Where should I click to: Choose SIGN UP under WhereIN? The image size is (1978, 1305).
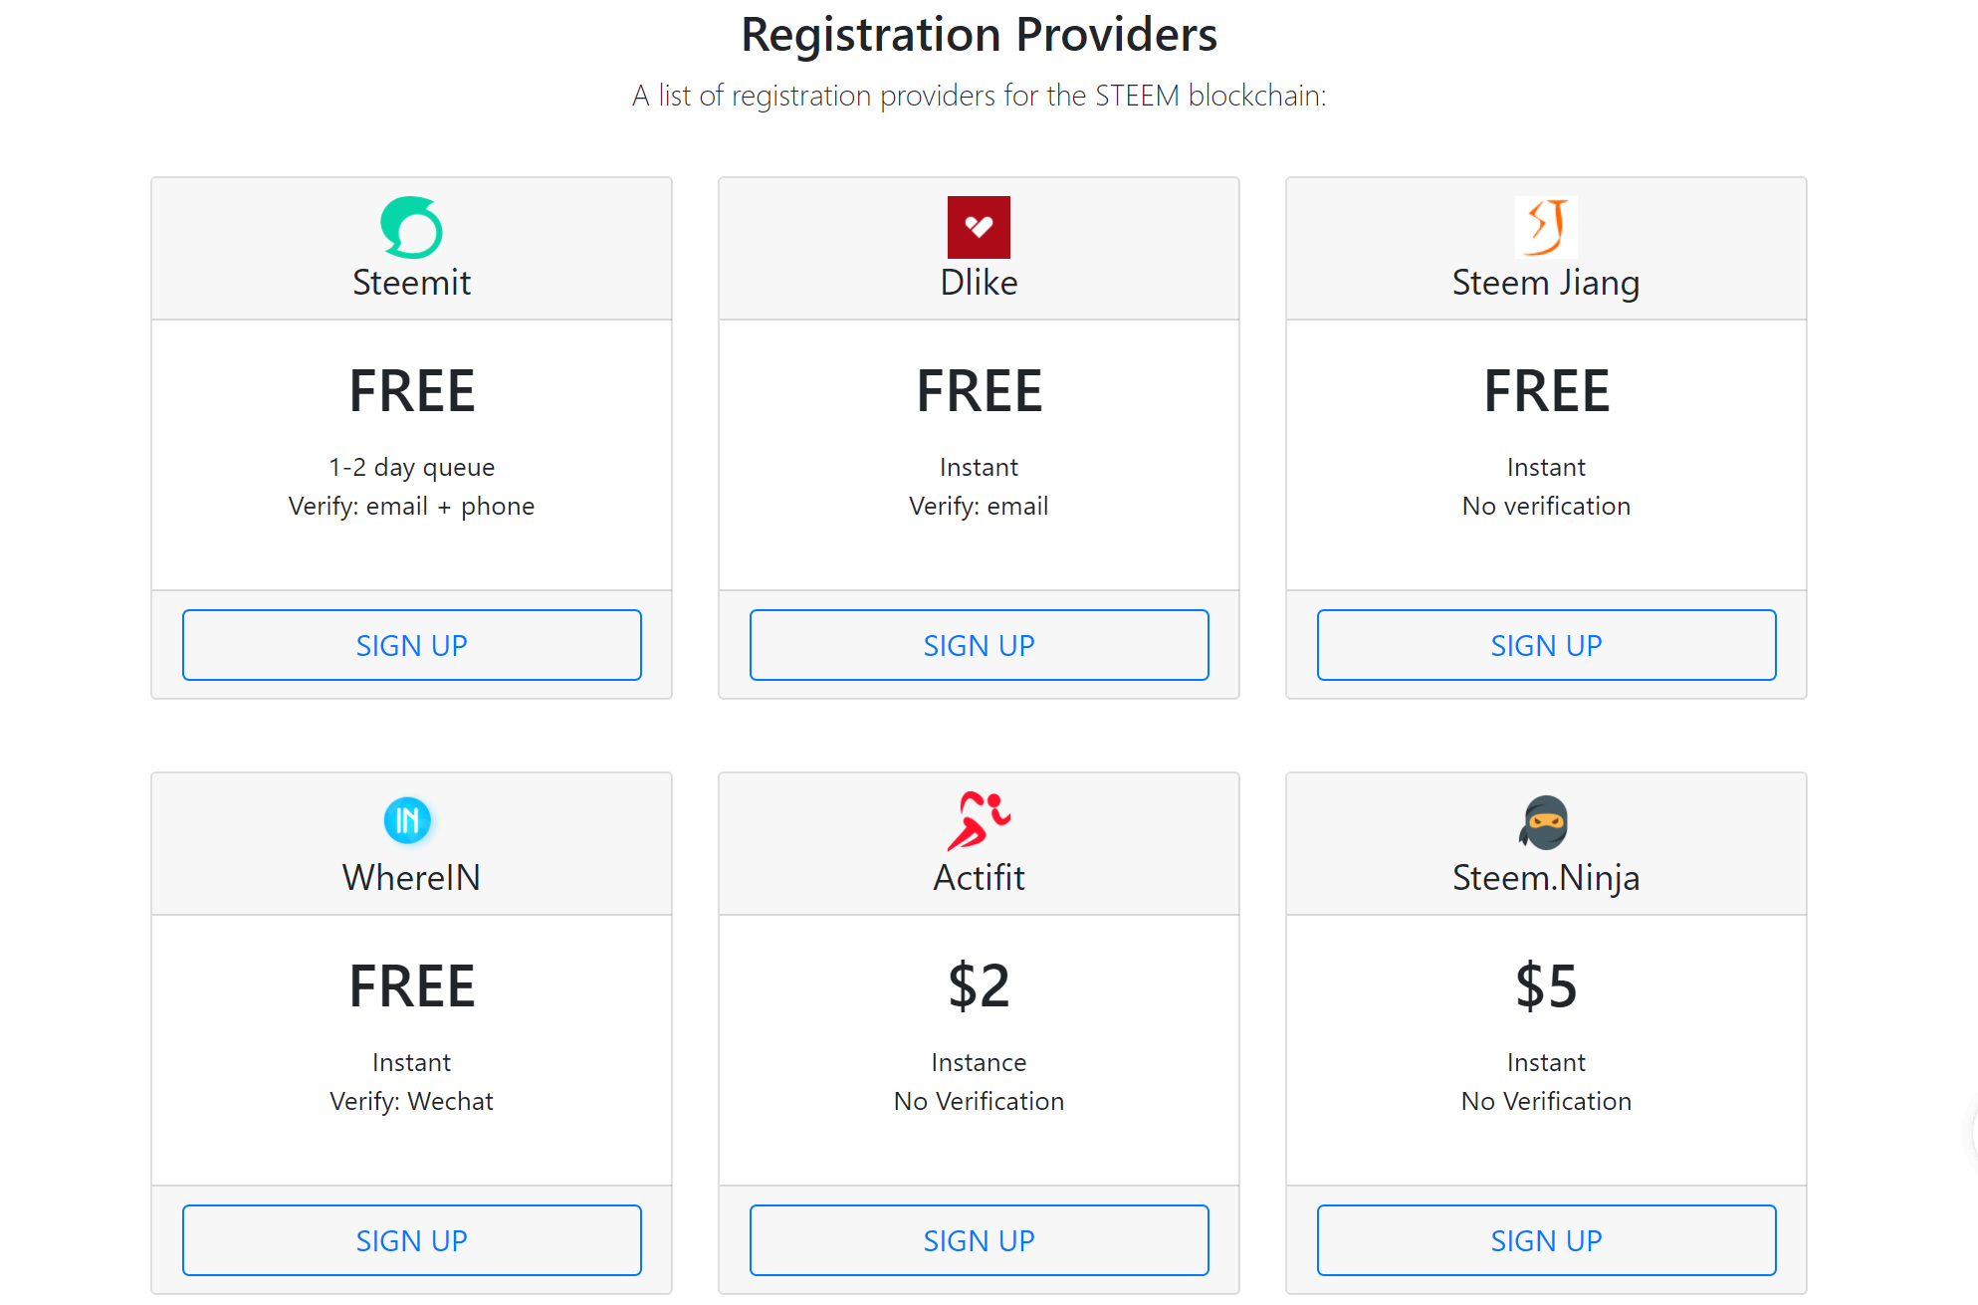pos(411,1240)
